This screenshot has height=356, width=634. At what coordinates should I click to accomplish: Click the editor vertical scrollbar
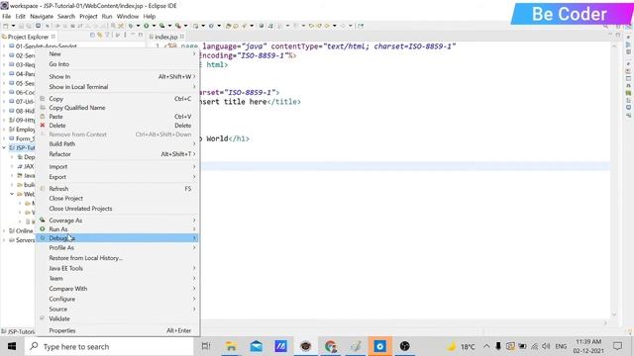614,180
